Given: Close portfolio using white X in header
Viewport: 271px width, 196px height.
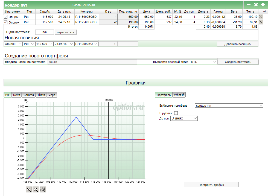Looking at the screenshot, I should coord(256,5).
